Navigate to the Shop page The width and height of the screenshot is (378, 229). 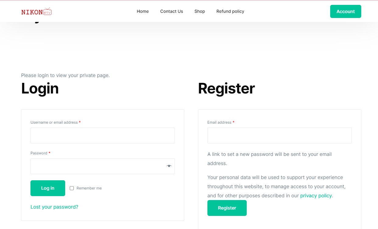[200, 11]
